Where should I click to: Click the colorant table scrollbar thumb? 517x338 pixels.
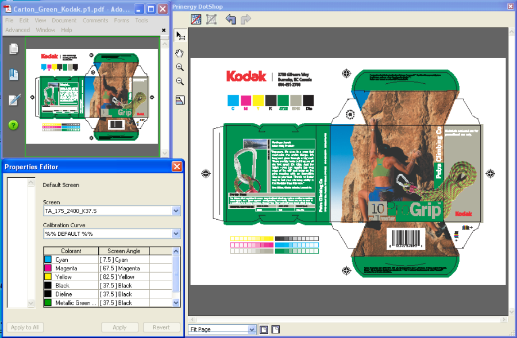[176, 274]
